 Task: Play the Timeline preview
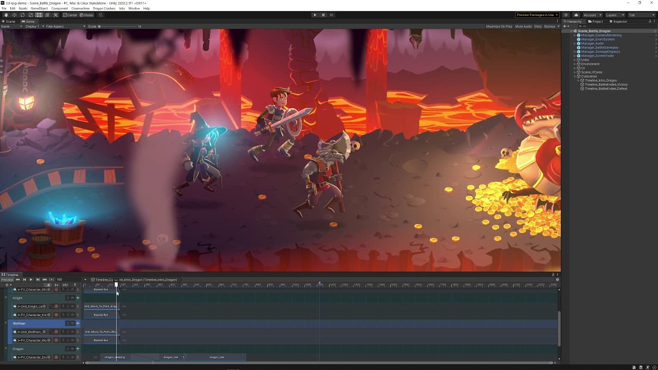coord(31,280)
